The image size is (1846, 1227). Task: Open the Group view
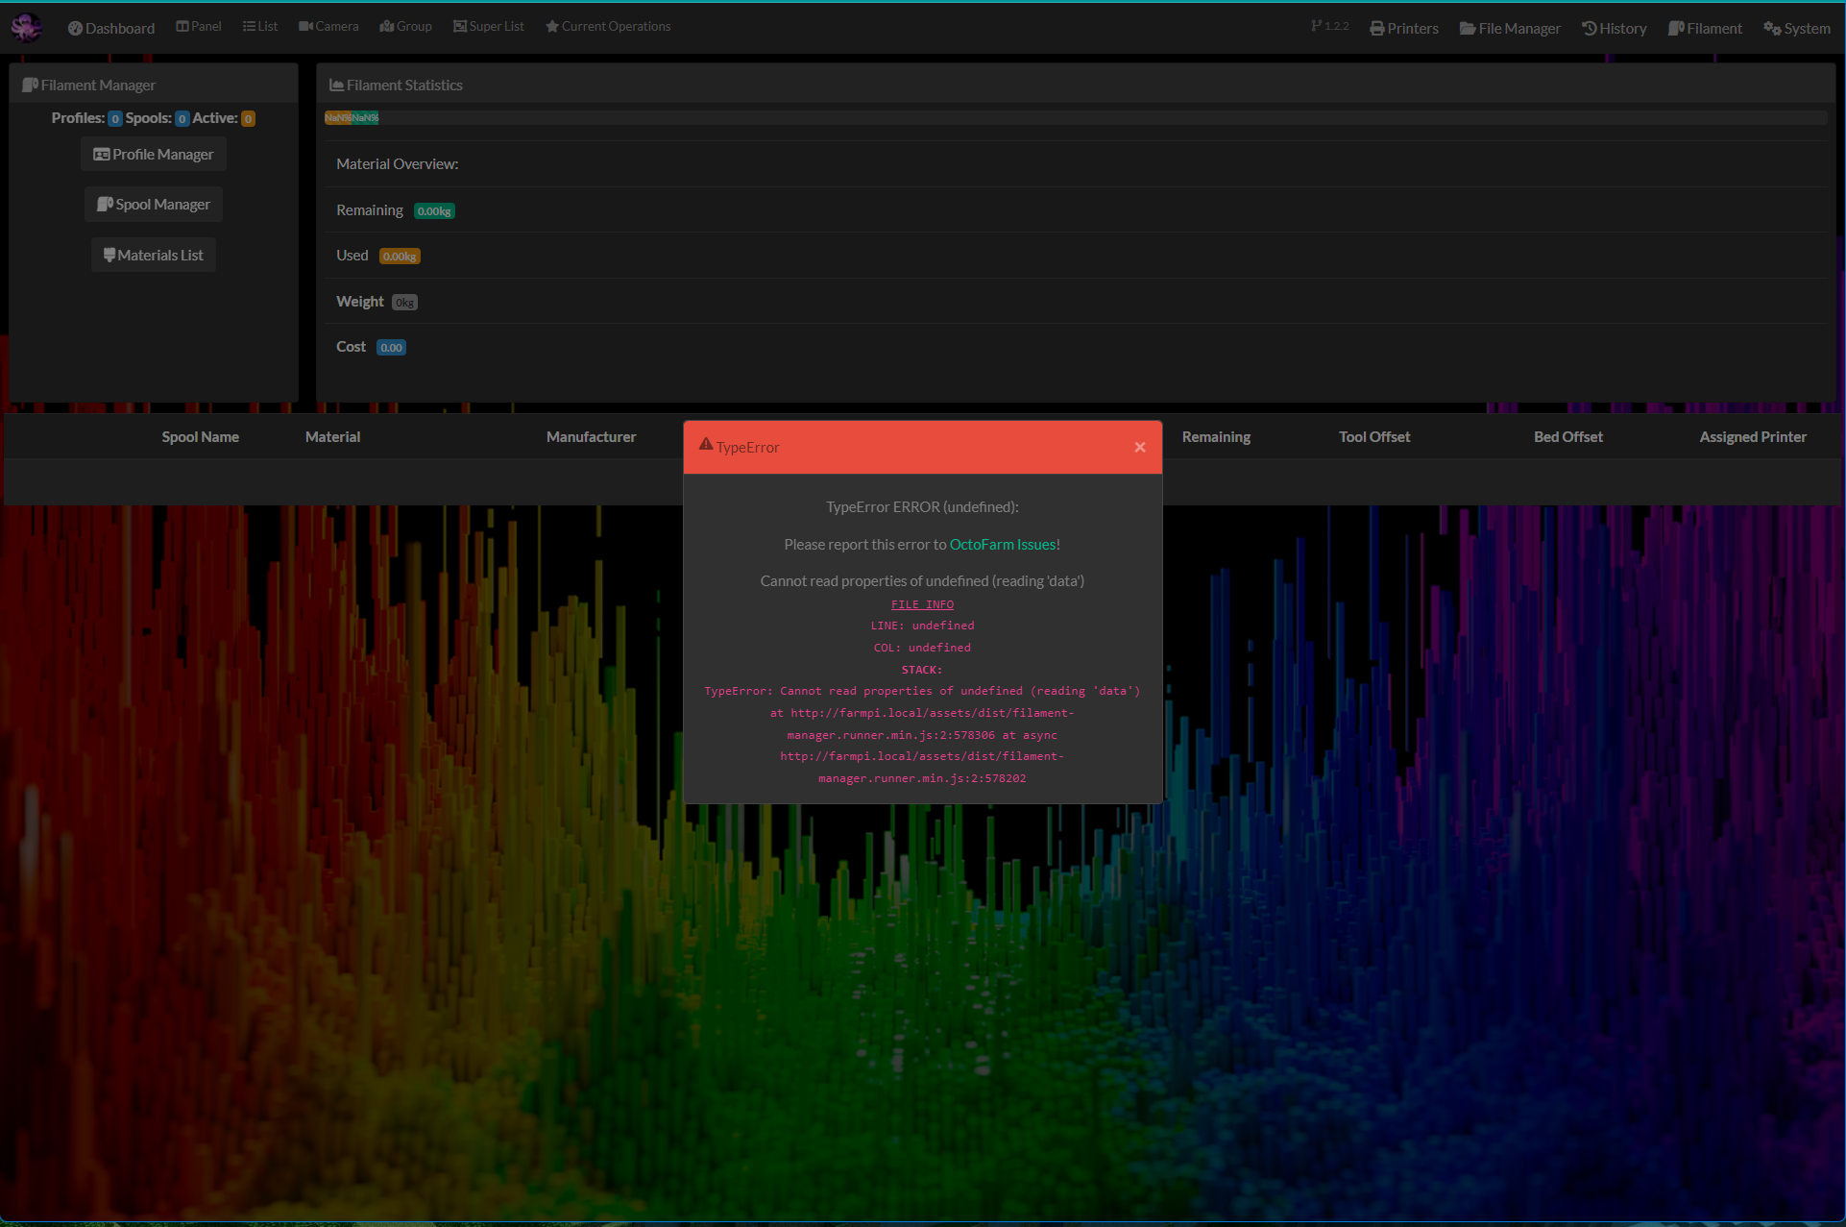tap(404, 26)
